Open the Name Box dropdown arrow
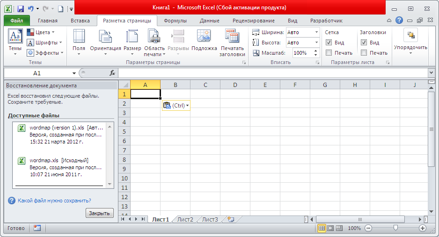This screenshot has height=237, width=439. pos(74,73)
